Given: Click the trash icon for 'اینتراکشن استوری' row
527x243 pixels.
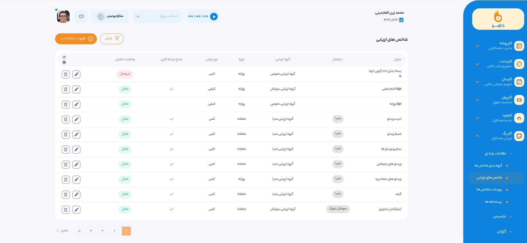Looking at the screenshot, I should [x=66, y=210].
